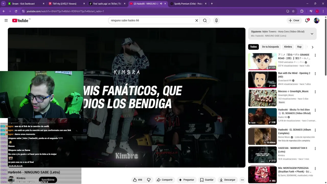Open GRANDE ROAD anime thumbnail
This screenshot has height=184, width=327.
(x=262, y=61)
